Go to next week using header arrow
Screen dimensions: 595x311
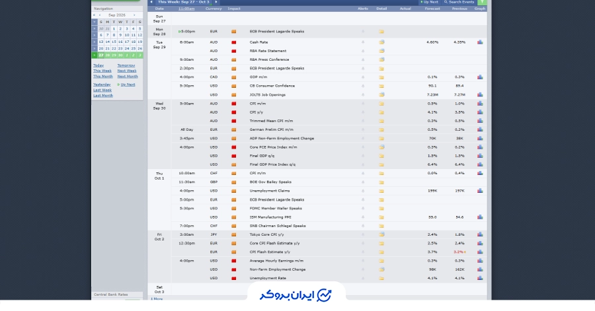pyautogui.click(x=216, y=2)
